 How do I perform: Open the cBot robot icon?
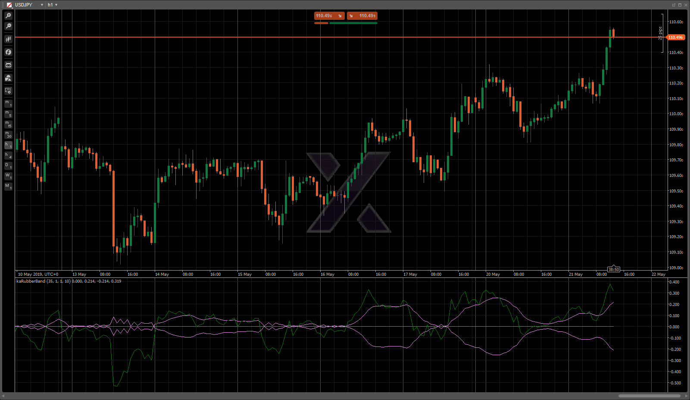pos(8,65)
